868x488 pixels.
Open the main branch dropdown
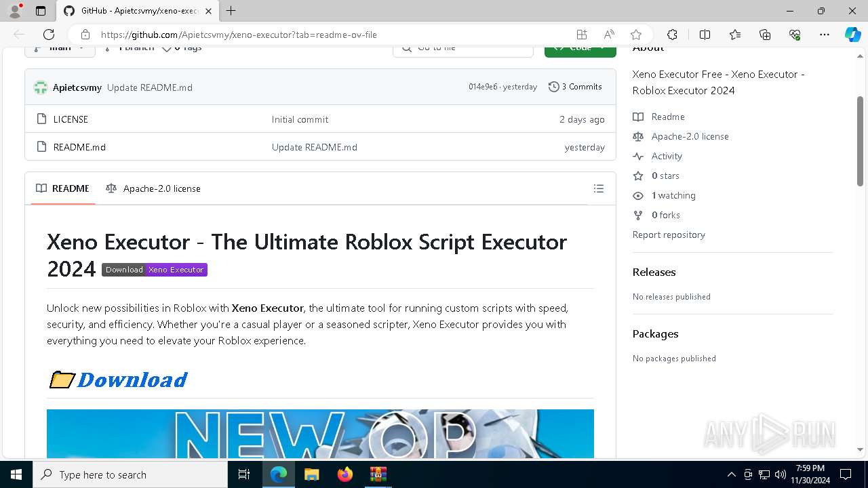60,49
